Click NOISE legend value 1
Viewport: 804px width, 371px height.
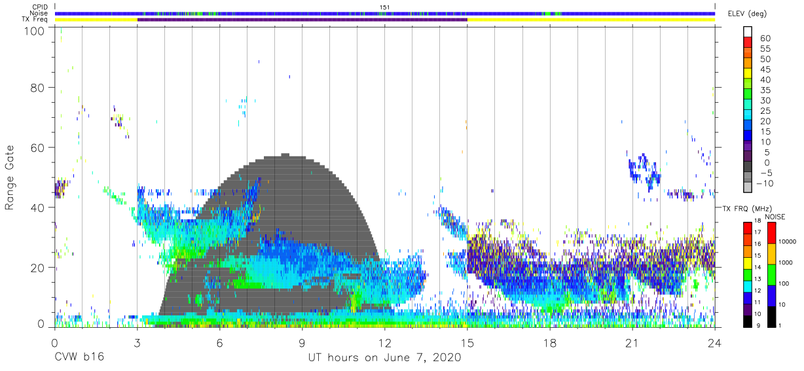[781, 326]
